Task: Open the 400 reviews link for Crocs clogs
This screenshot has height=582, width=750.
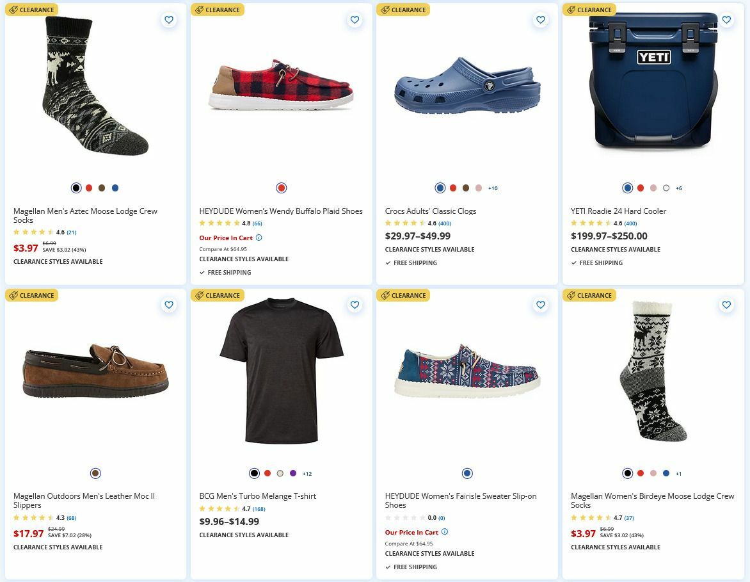Action: (445, 223)
